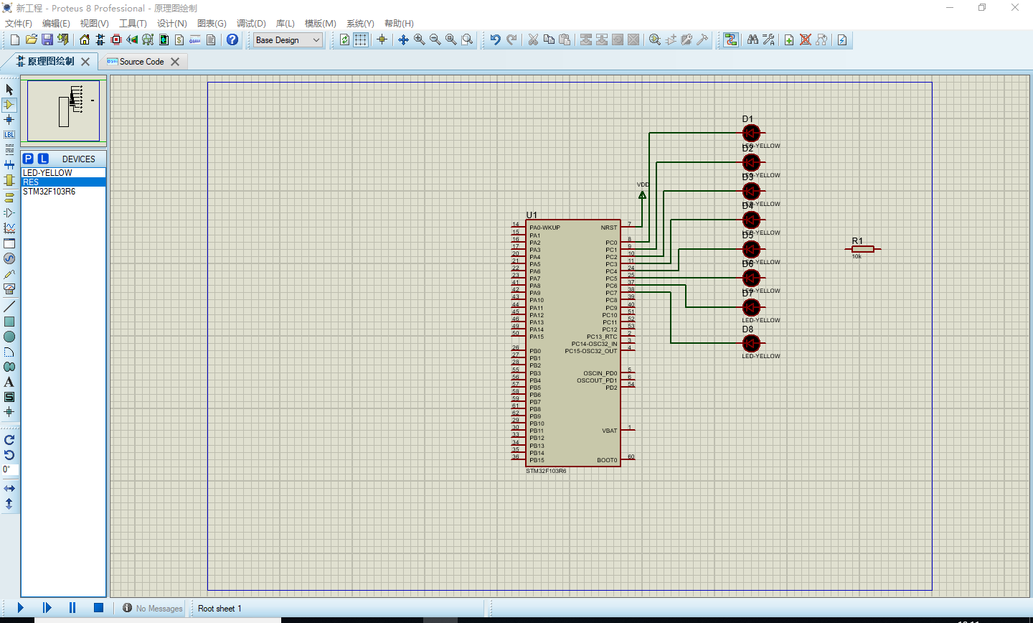Create a new project with toolbar icon
The height and width of the screenshot is (623, 1033).
(15, 39)
